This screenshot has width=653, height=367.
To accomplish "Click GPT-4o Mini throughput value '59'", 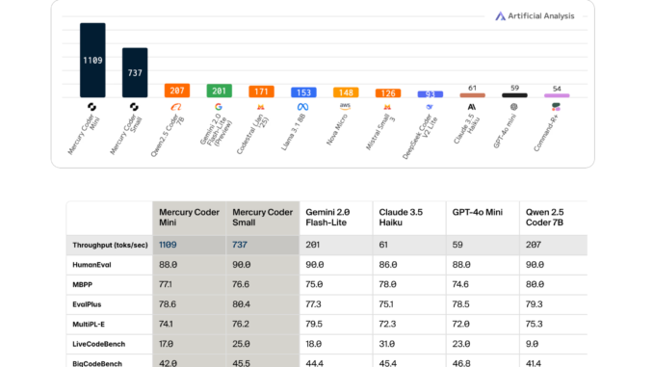I will click(x=457, y=245).
